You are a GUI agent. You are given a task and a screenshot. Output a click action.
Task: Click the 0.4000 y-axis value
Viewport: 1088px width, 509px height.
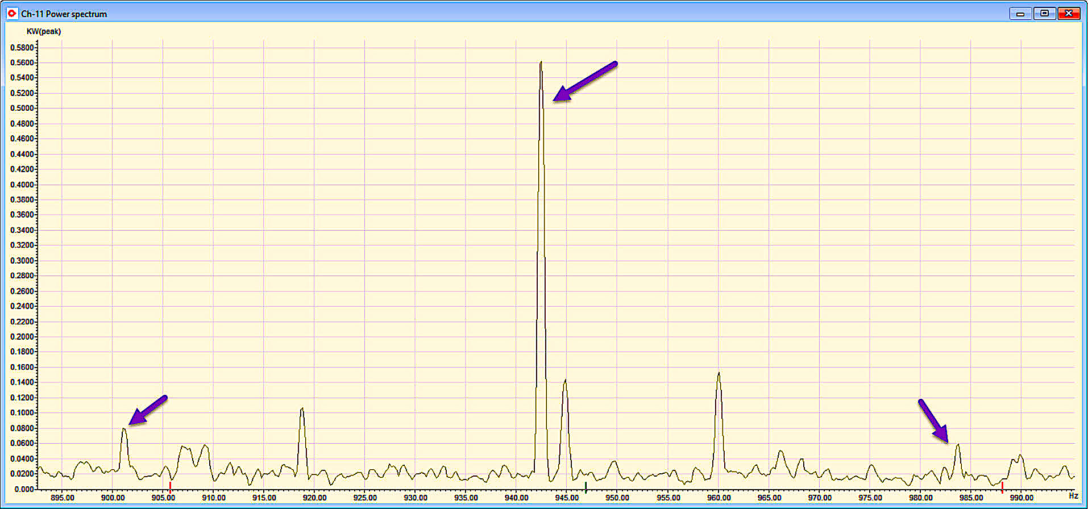click(22, 185)
